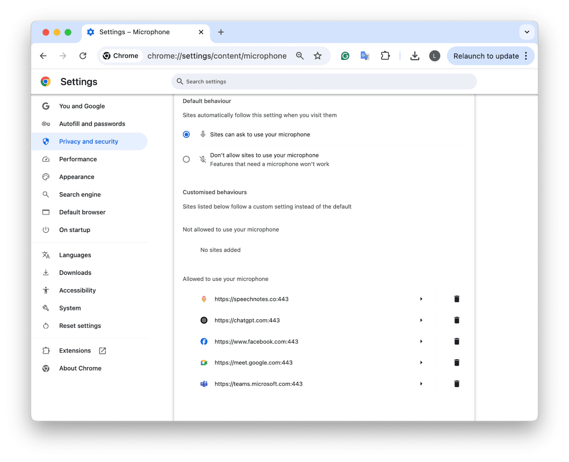Image resolution: width=569 pixels, height=462 pixels.
Task: Open the tab search chevron
Action: 527,32
